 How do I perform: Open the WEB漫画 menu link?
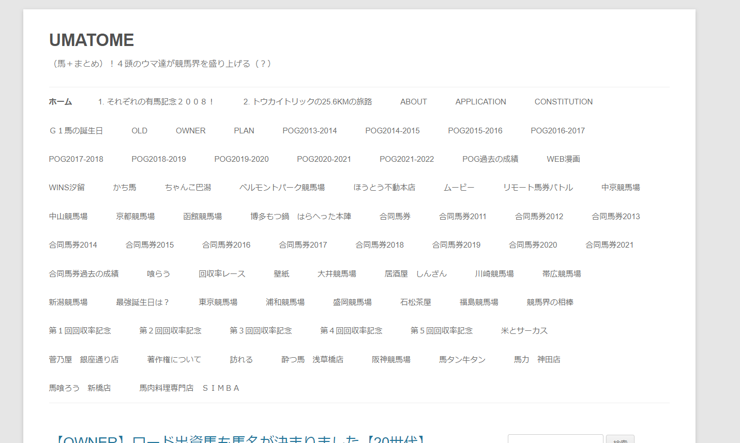563,159
